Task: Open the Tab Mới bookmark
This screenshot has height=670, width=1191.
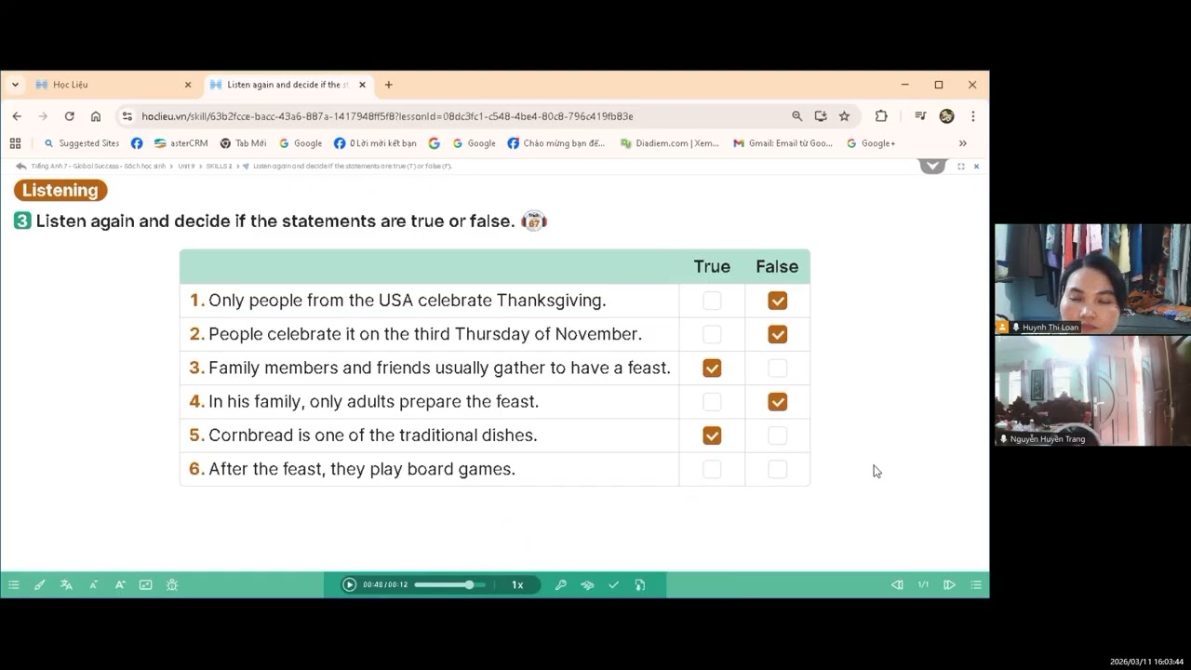Action: click(x=243, y=143)
